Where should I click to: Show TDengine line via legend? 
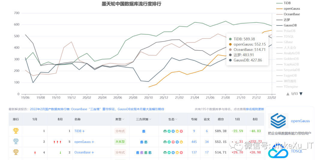[287, 86]
